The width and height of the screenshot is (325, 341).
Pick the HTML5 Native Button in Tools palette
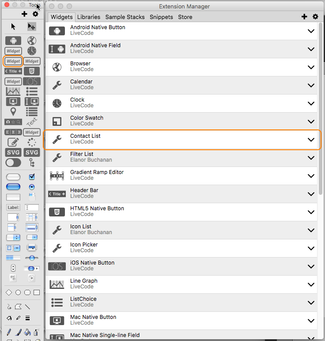tap(32, 71)
